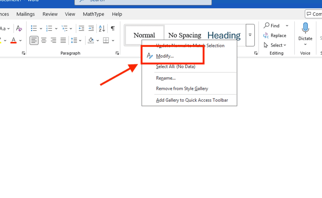Open the Font dialog launcher

point(24,53)
